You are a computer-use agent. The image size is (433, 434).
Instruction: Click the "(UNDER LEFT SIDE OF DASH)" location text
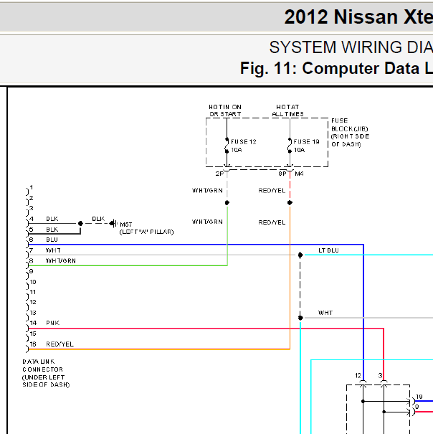pos(46,381)
